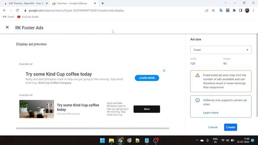Go back to previous page
Viewport: 258px width, 145px height.
point(4,10)
